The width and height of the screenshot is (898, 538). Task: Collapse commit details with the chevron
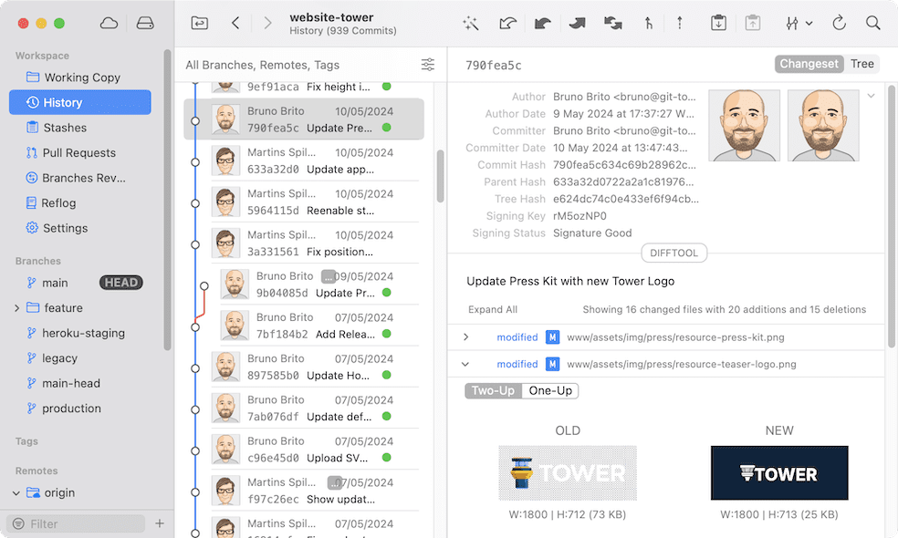(872, 96)
